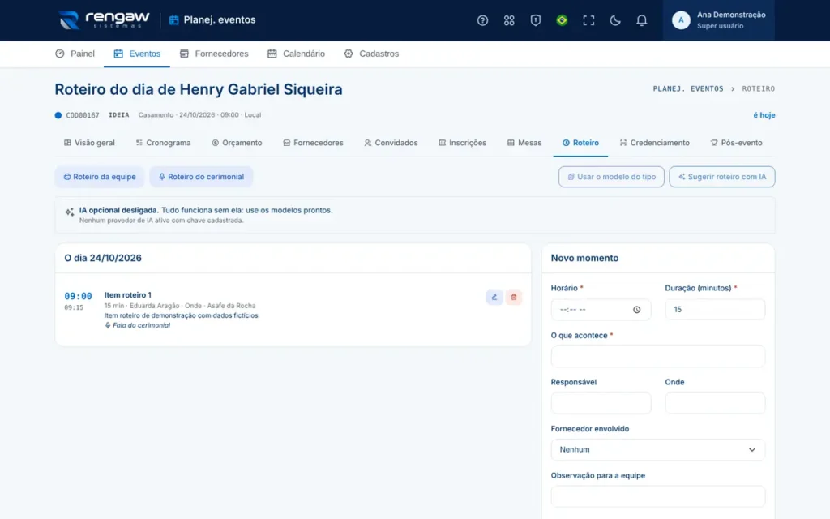Click Item roteiro 1 title
Viewport: 830px width, 519px height.
127,295
